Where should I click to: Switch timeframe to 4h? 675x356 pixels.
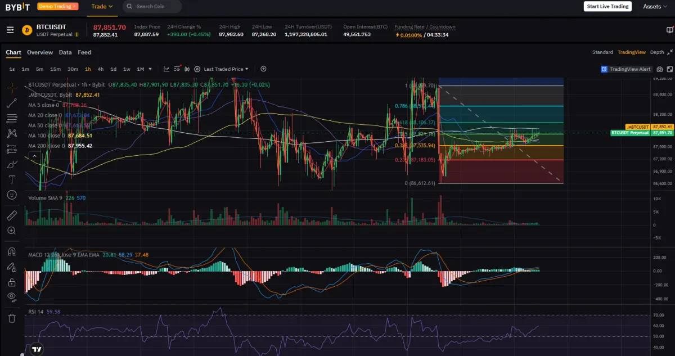(x=101, y=69)
